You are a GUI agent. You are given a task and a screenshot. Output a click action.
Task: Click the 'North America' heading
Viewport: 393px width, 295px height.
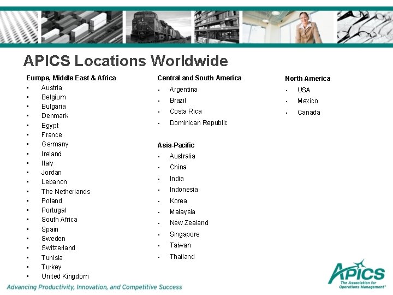pyautogui.click(x=307, y=79)
